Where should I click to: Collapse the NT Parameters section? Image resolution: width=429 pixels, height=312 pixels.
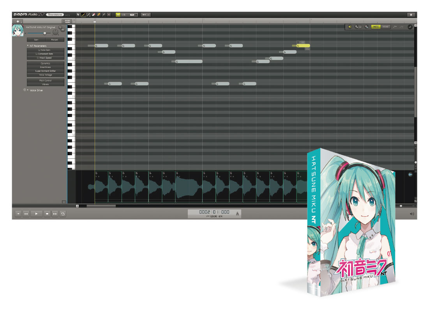pos(28,46)
